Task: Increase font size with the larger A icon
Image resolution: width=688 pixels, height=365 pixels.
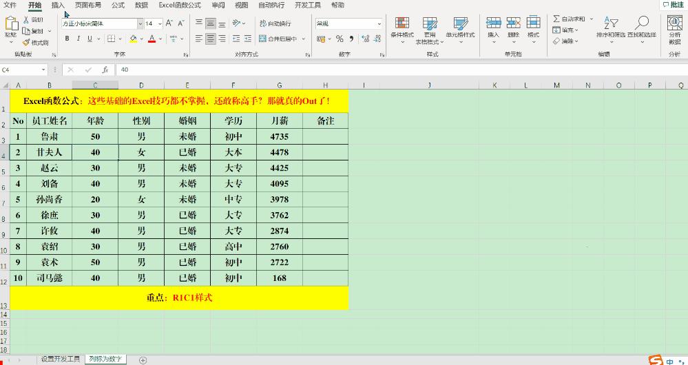Action: pos(169,23)
